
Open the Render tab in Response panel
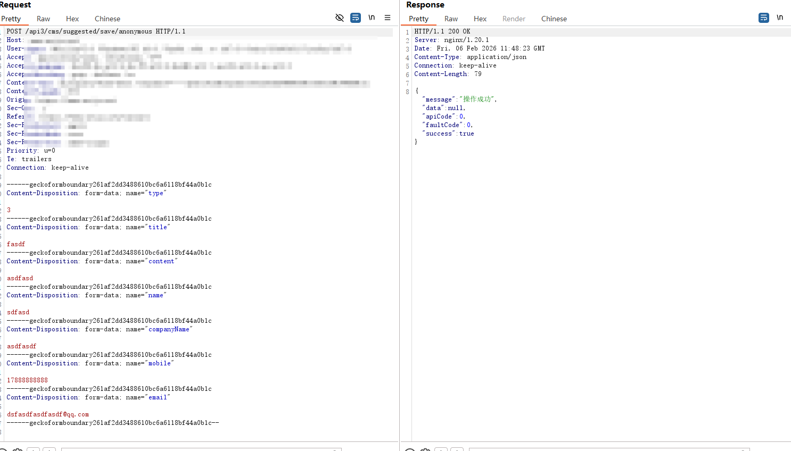pos(514,19)
